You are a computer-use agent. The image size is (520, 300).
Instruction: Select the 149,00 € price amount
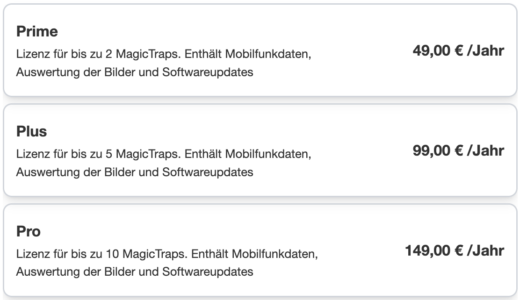[x=434, y=250]
